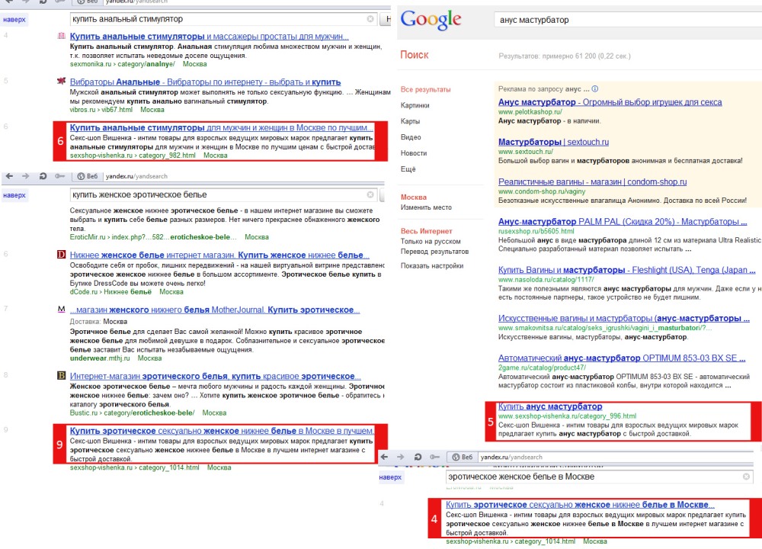The image size is (762, 549).
Task: Click 'Перевод результатов' link in sidebar
Action: coord(434,252)
